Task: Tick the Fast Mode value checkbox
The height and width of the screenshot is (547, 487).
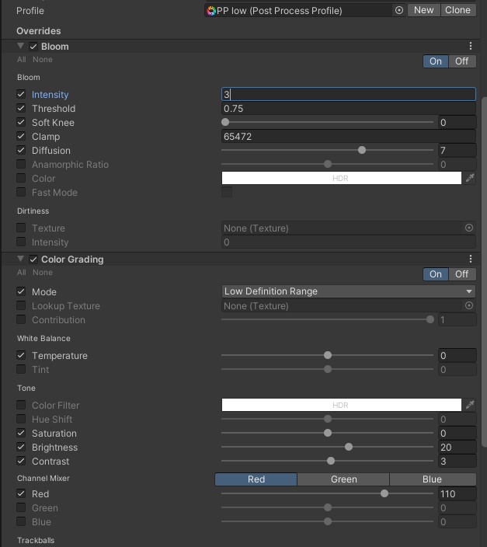Action: pos(227,192)
